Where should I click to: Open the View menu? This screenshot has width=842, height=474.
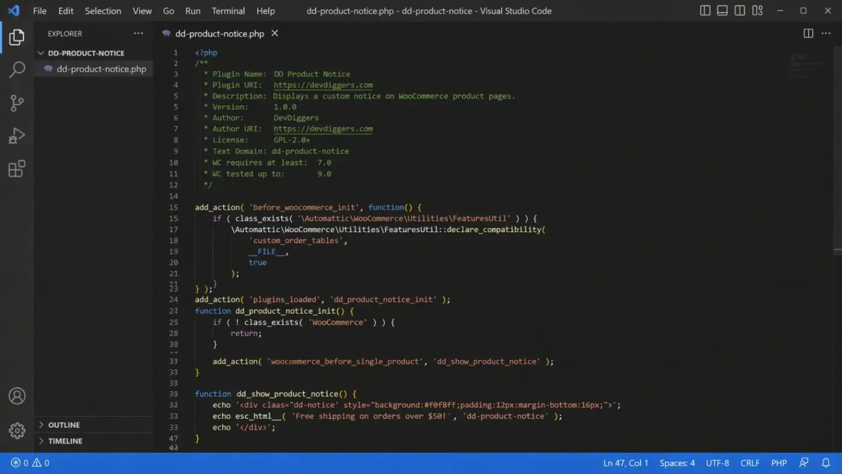[142, 11]
